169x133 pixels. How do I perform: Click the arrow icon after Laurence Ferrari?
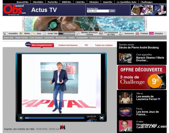(x=159, y=99)
